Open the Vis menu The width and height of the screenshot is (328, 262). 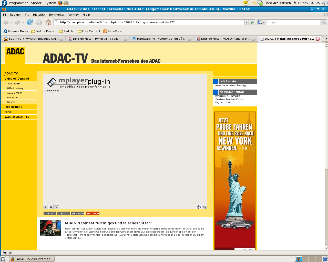coord(27,15)
